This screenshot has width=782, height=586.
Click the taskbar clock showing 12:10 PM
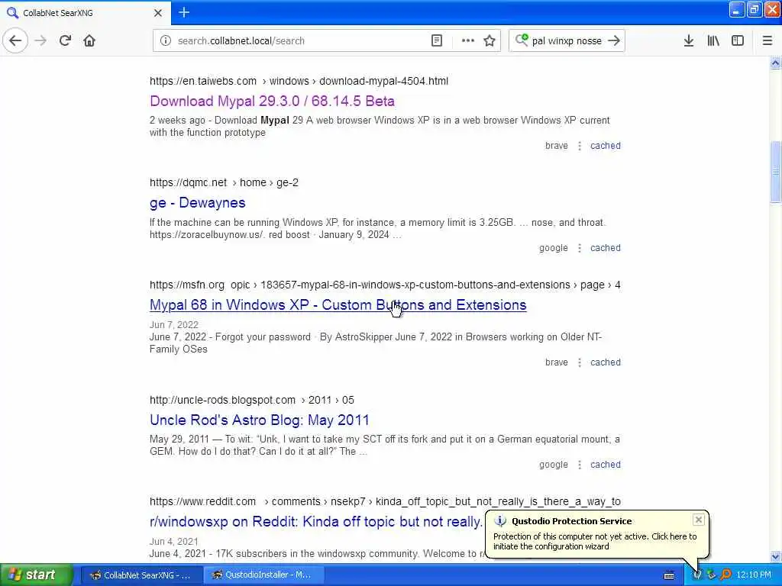coord(754,575)
